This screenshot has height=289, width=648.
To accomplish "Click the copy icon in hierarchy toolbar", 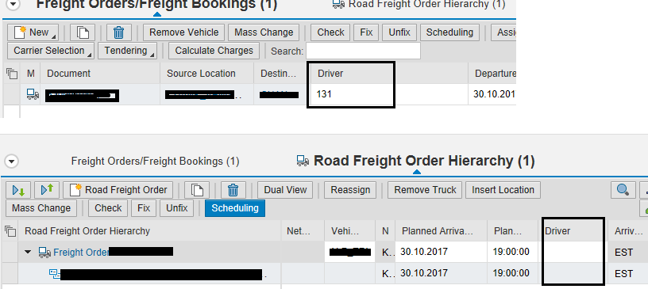I will click(x=197, y=190).
